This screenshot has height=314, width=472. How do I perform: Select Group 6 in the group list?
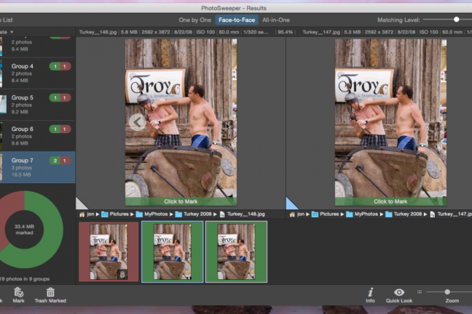coord(38,136)
